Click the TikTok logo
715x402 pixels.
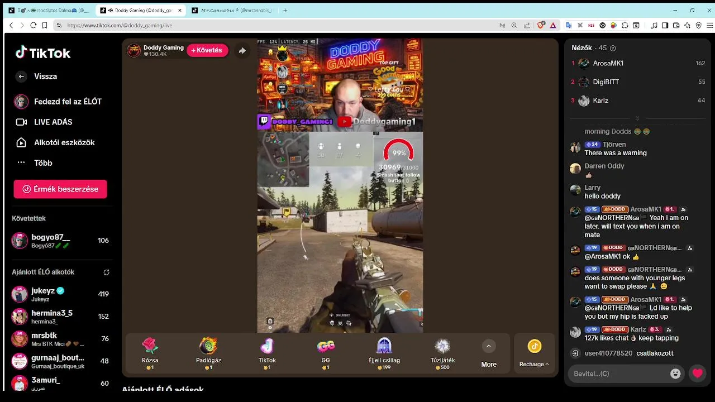43,53
